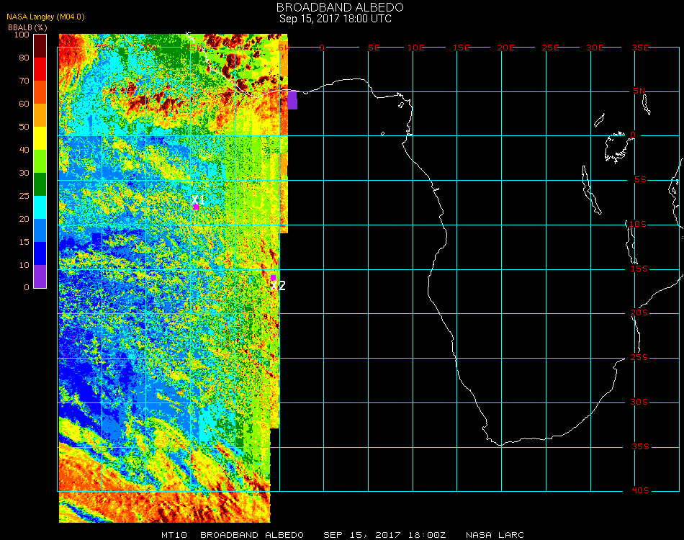Click the magenta X1 marker point
684x540 pixels.
pyautogui.click(x=196, y=207)
